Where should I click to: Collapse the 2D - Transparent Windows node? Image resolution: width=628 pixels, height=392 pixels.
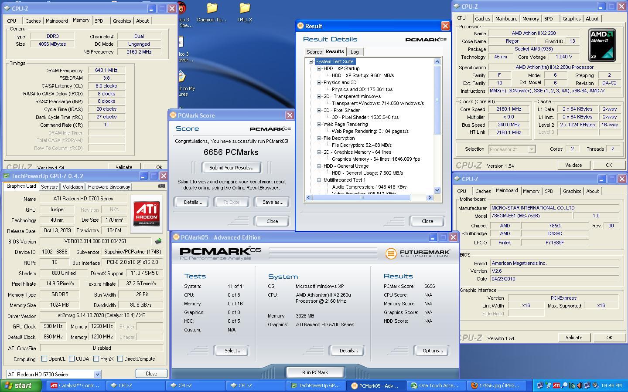319,96
